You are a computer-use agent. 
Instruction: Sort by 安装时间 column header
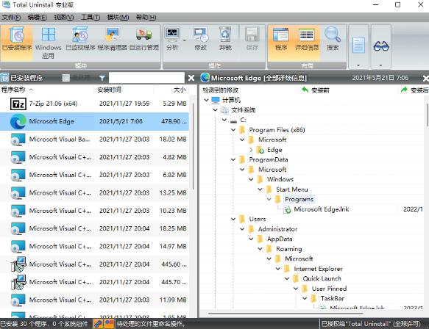pos(124,90)
